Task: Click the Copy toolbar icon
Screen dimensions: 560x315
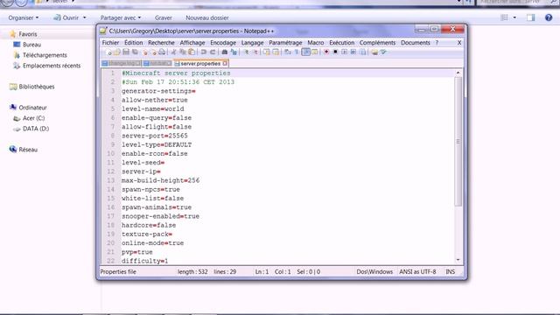Action: pyautogui.click(x=183, y=52)
